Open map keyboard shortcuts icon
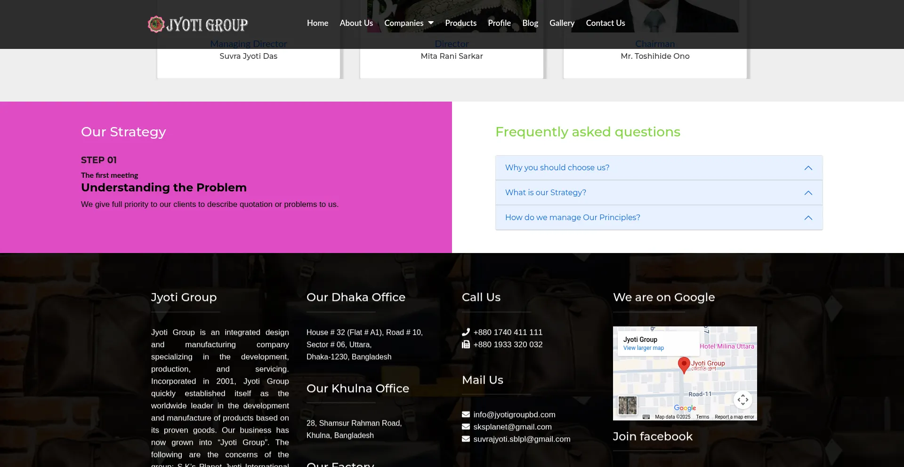This screenshot has width=904, height=467. 646,417
